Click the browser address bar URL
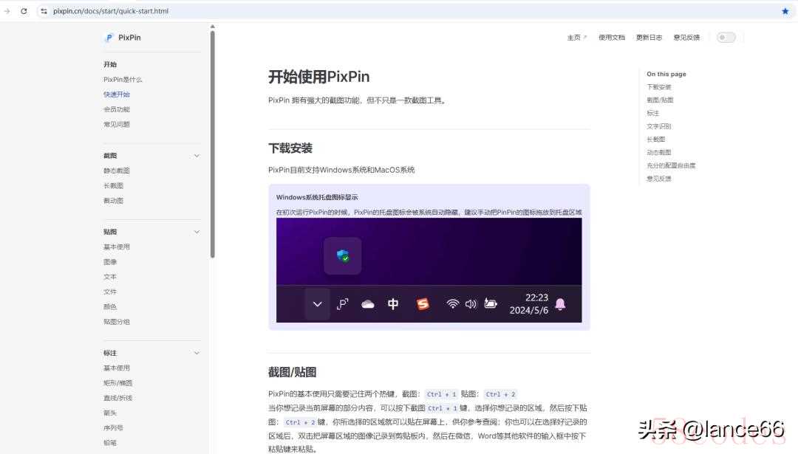This screenshot has height=454, width=798. coord(111,11)
